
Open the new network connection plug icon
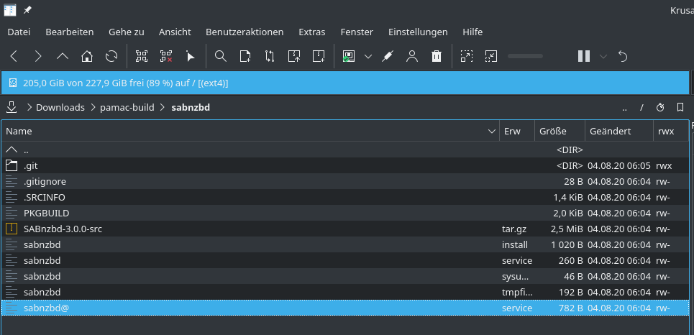(x=388, y=56)
